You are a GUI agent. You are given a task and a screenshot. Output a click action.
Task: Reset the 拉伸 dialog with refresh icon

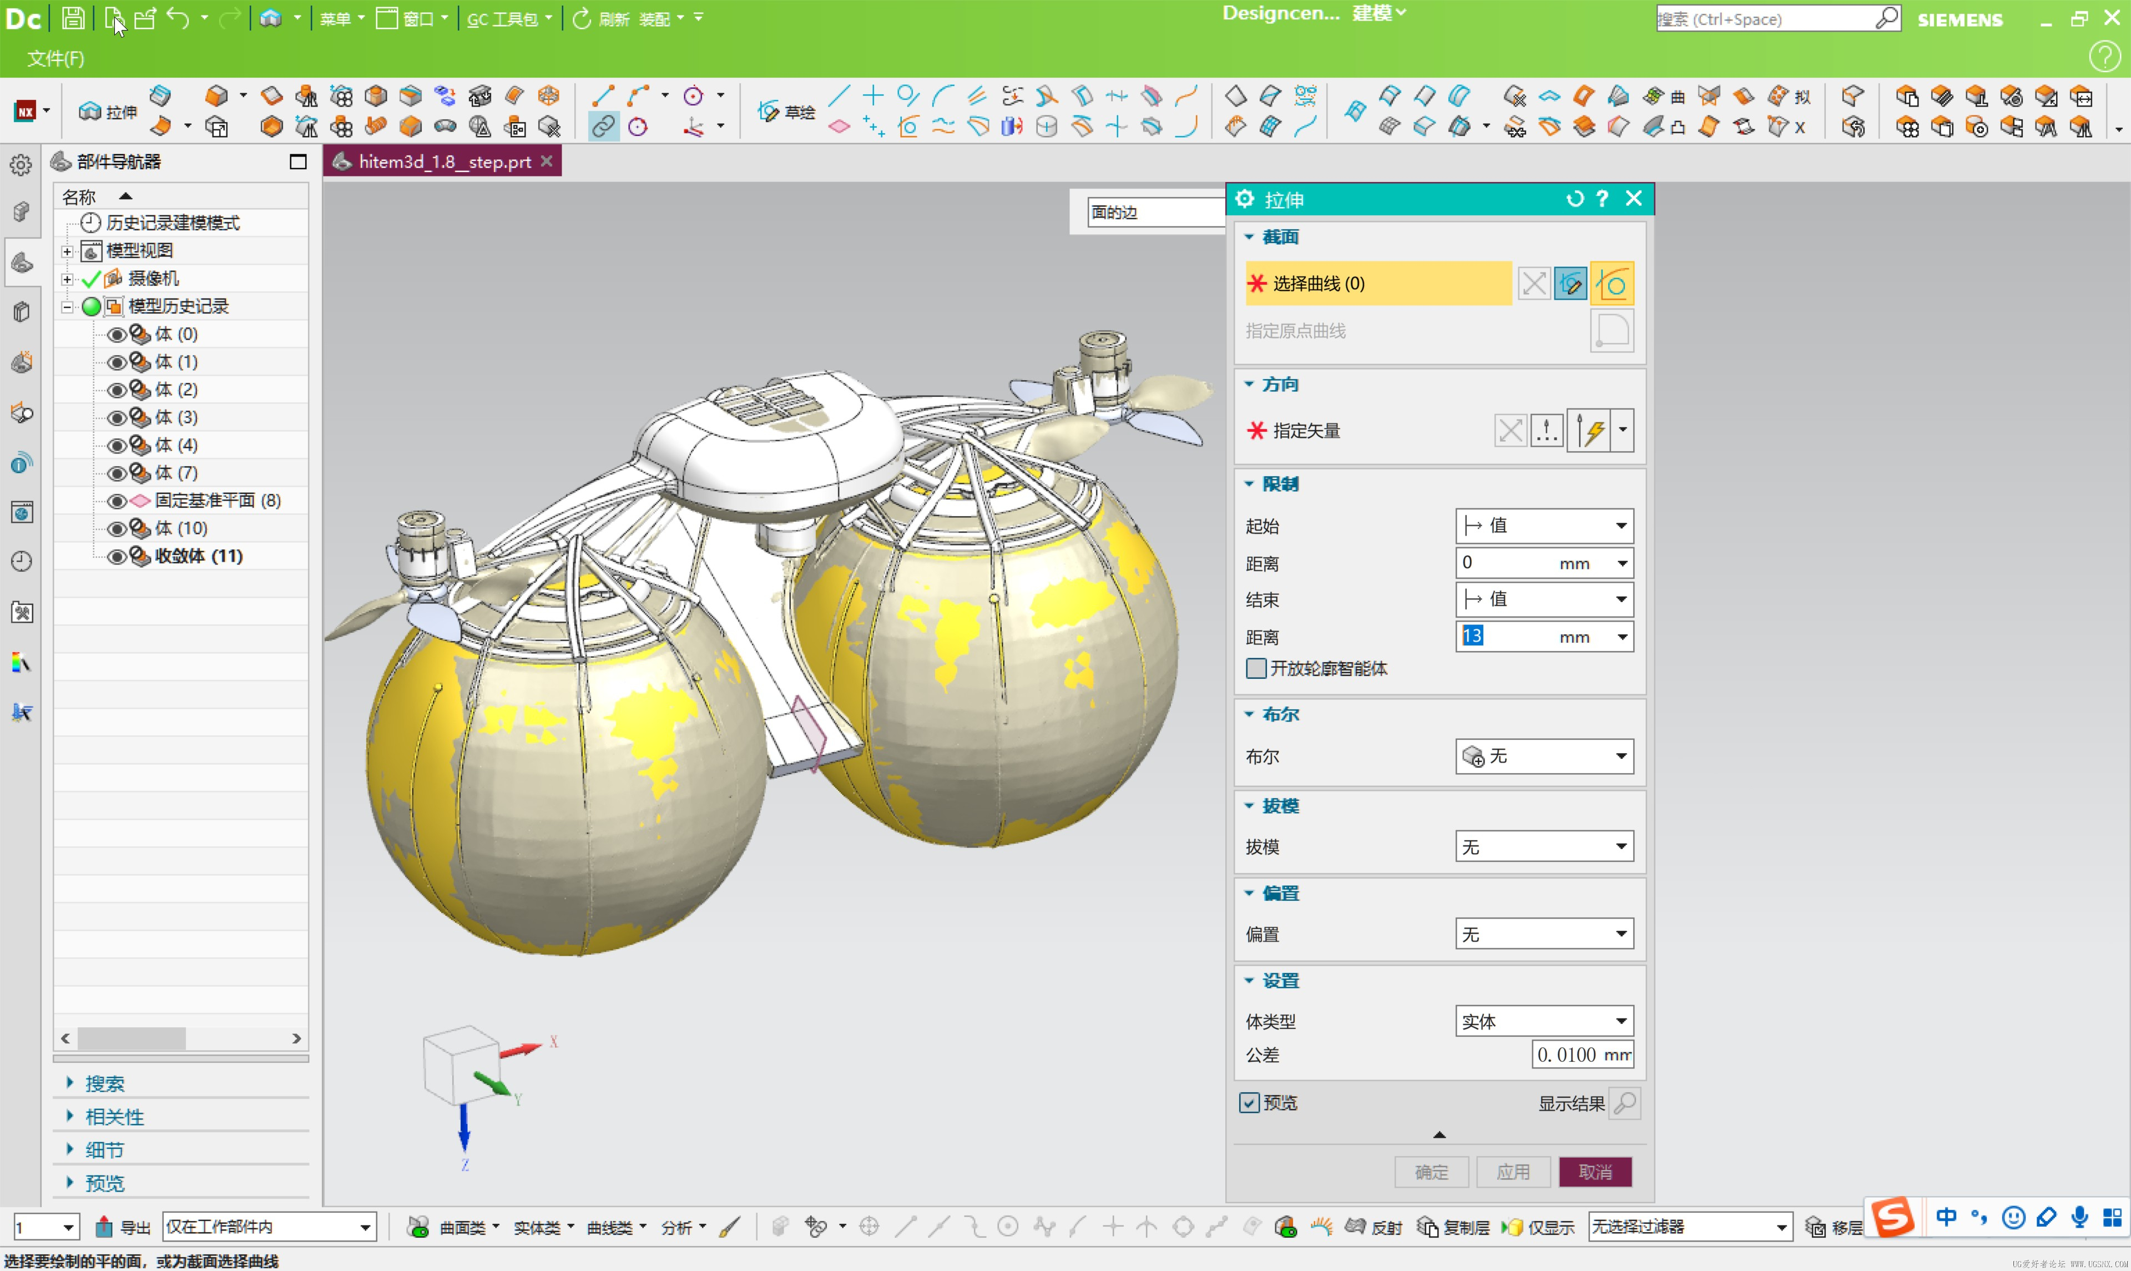coord(1574,199)
